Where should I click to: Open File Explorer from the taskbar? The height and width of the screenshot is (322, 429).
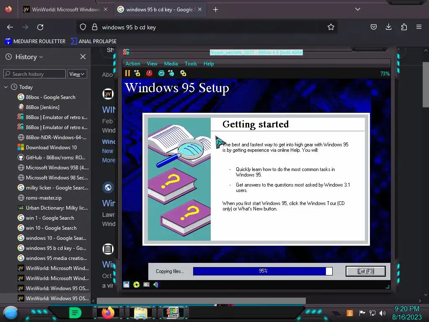(141, 313)
